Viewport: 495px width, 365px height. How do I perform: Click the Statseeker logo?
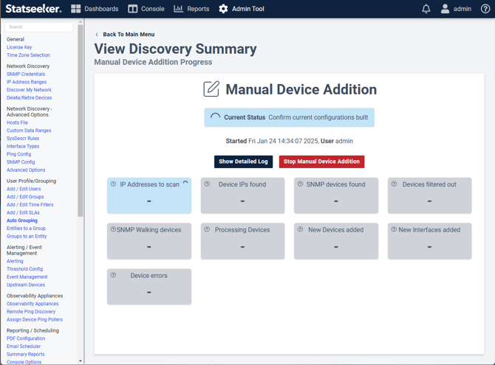(x=33, y=9)
